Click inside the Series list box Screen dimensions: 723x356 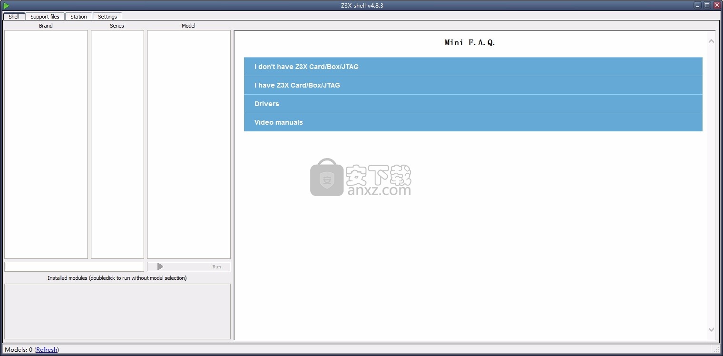click(x=117, y=144)
